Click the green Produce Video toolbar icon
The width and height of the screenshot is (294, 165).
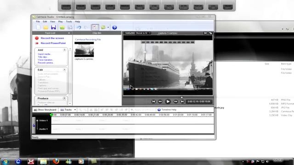click(103, 27)
